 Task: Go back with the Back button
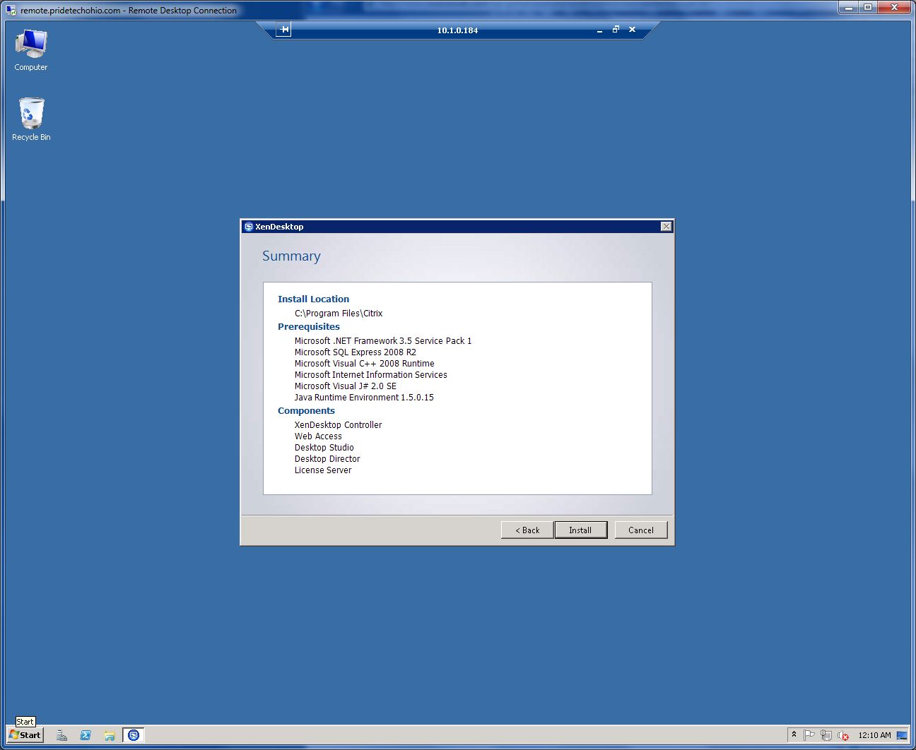(x=527, y=530)
